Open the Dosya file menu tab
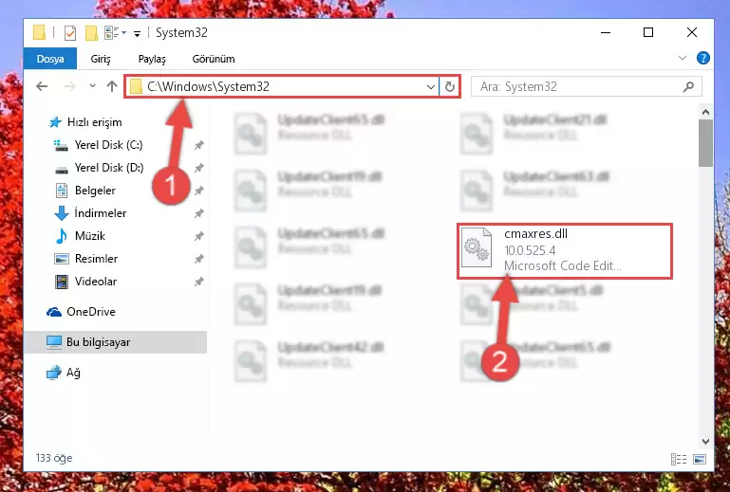The height and width of the screenshot is (492, 730). click(50, 59)
